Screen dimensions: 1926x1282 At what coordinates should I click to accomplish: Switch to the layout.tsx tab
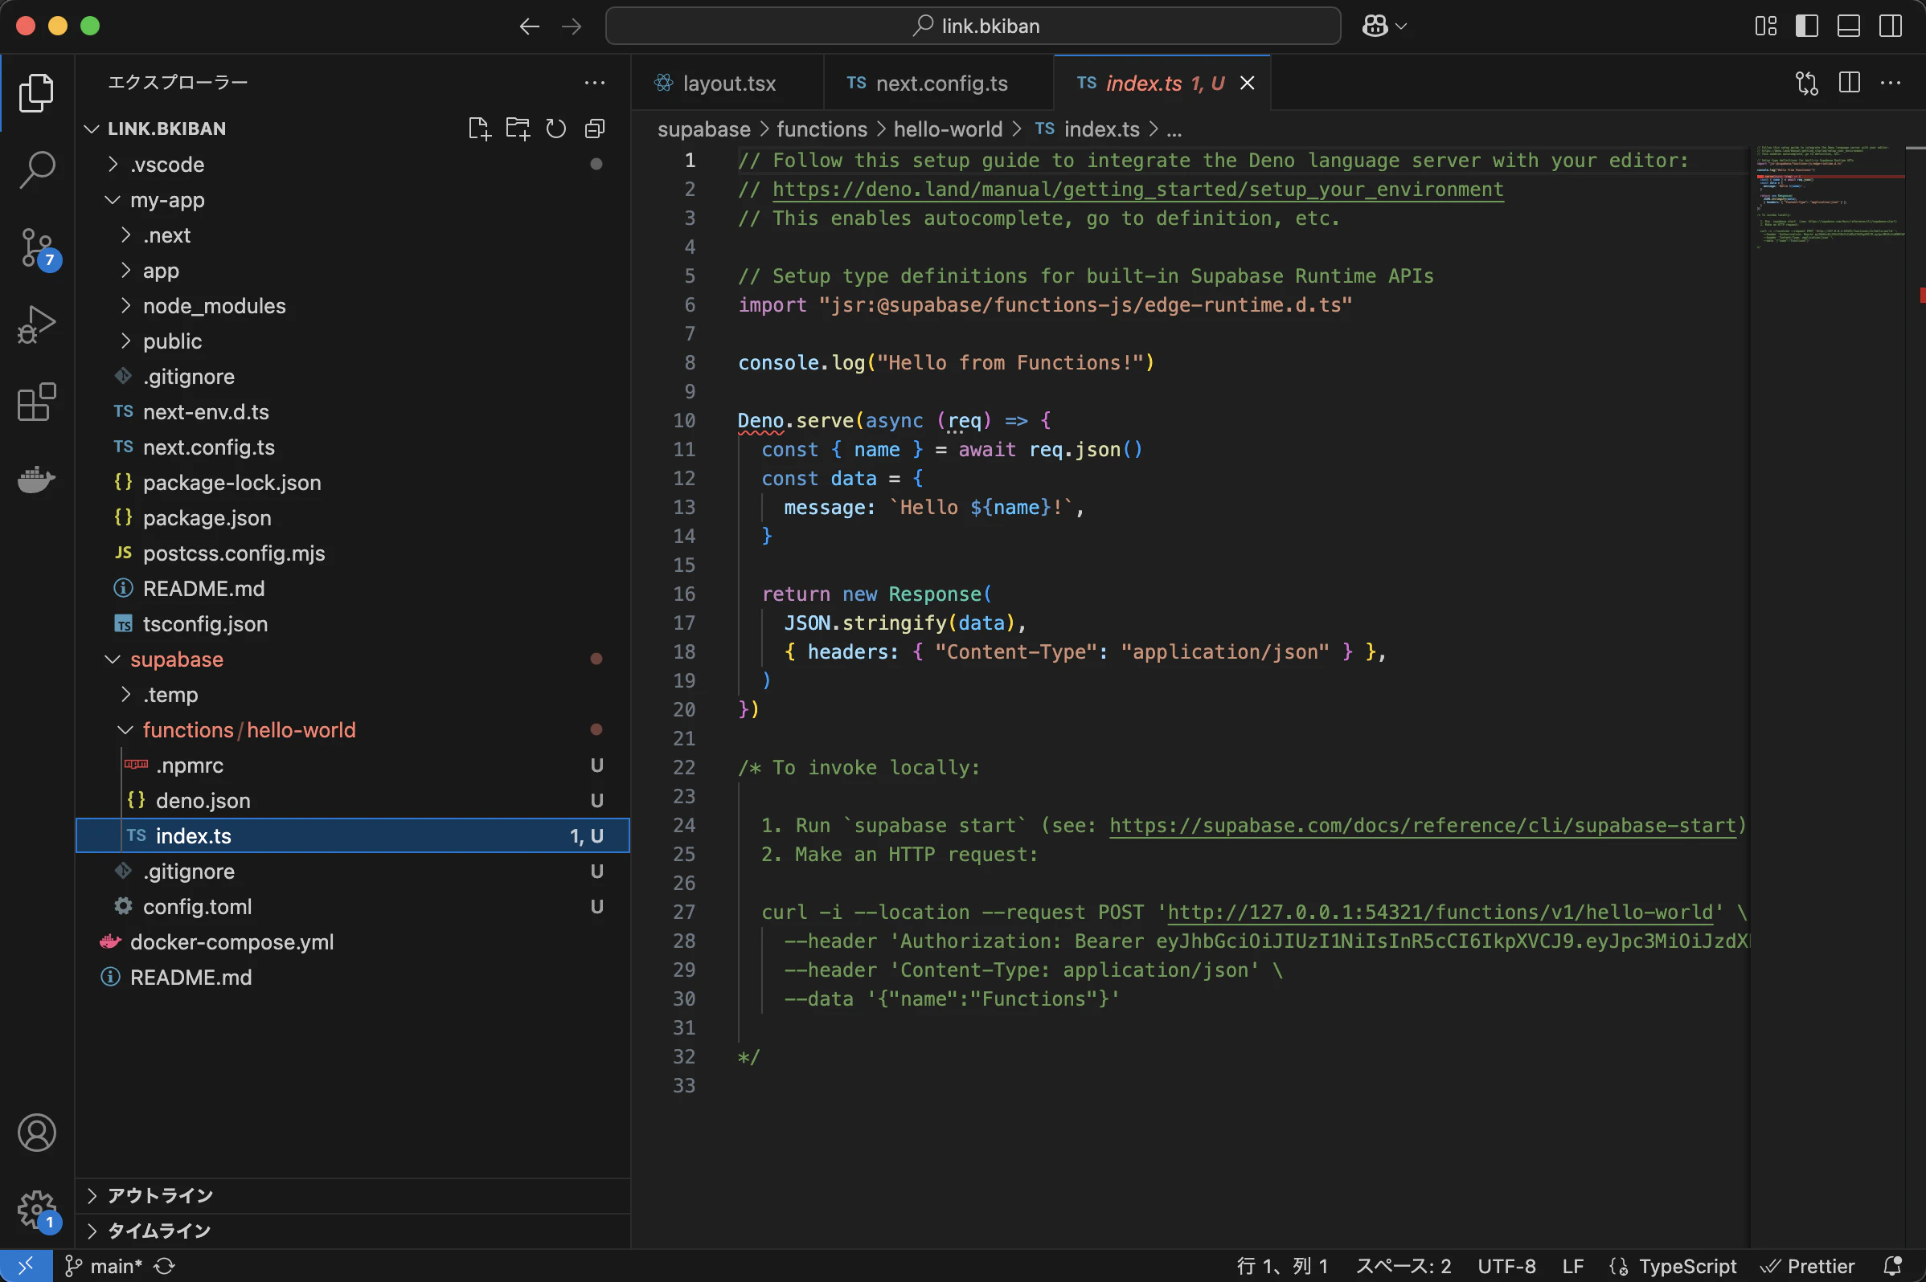coord(727,83)
